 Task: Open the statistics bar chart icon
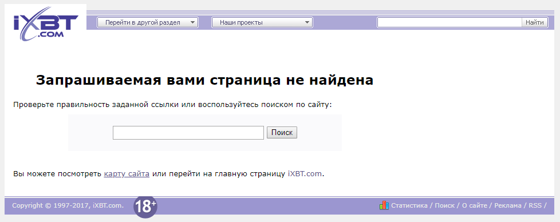tap(384, 205)
